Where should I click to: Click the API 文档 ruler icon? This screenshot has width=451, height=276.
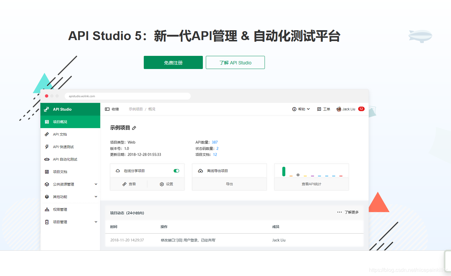pyautogui.click(x=47, y=134)
